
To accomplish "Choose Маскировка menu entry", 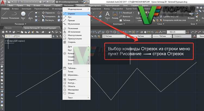I will click(x=76, y=90).
